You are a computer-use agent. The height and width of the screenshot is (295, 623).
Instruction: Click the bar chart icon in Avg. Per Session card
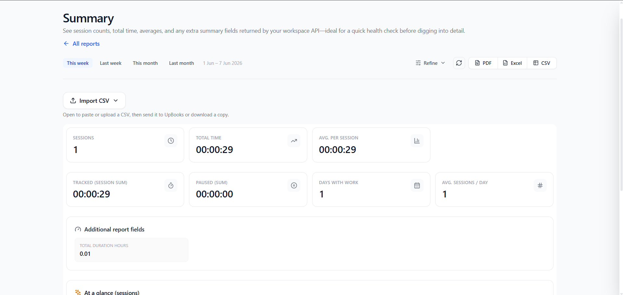click(417, 141)
